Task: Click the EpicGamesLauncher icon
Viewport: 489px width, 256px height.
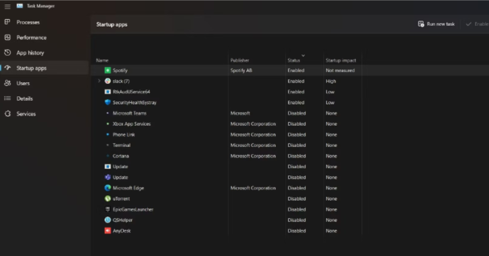Action: pos(108,209)
